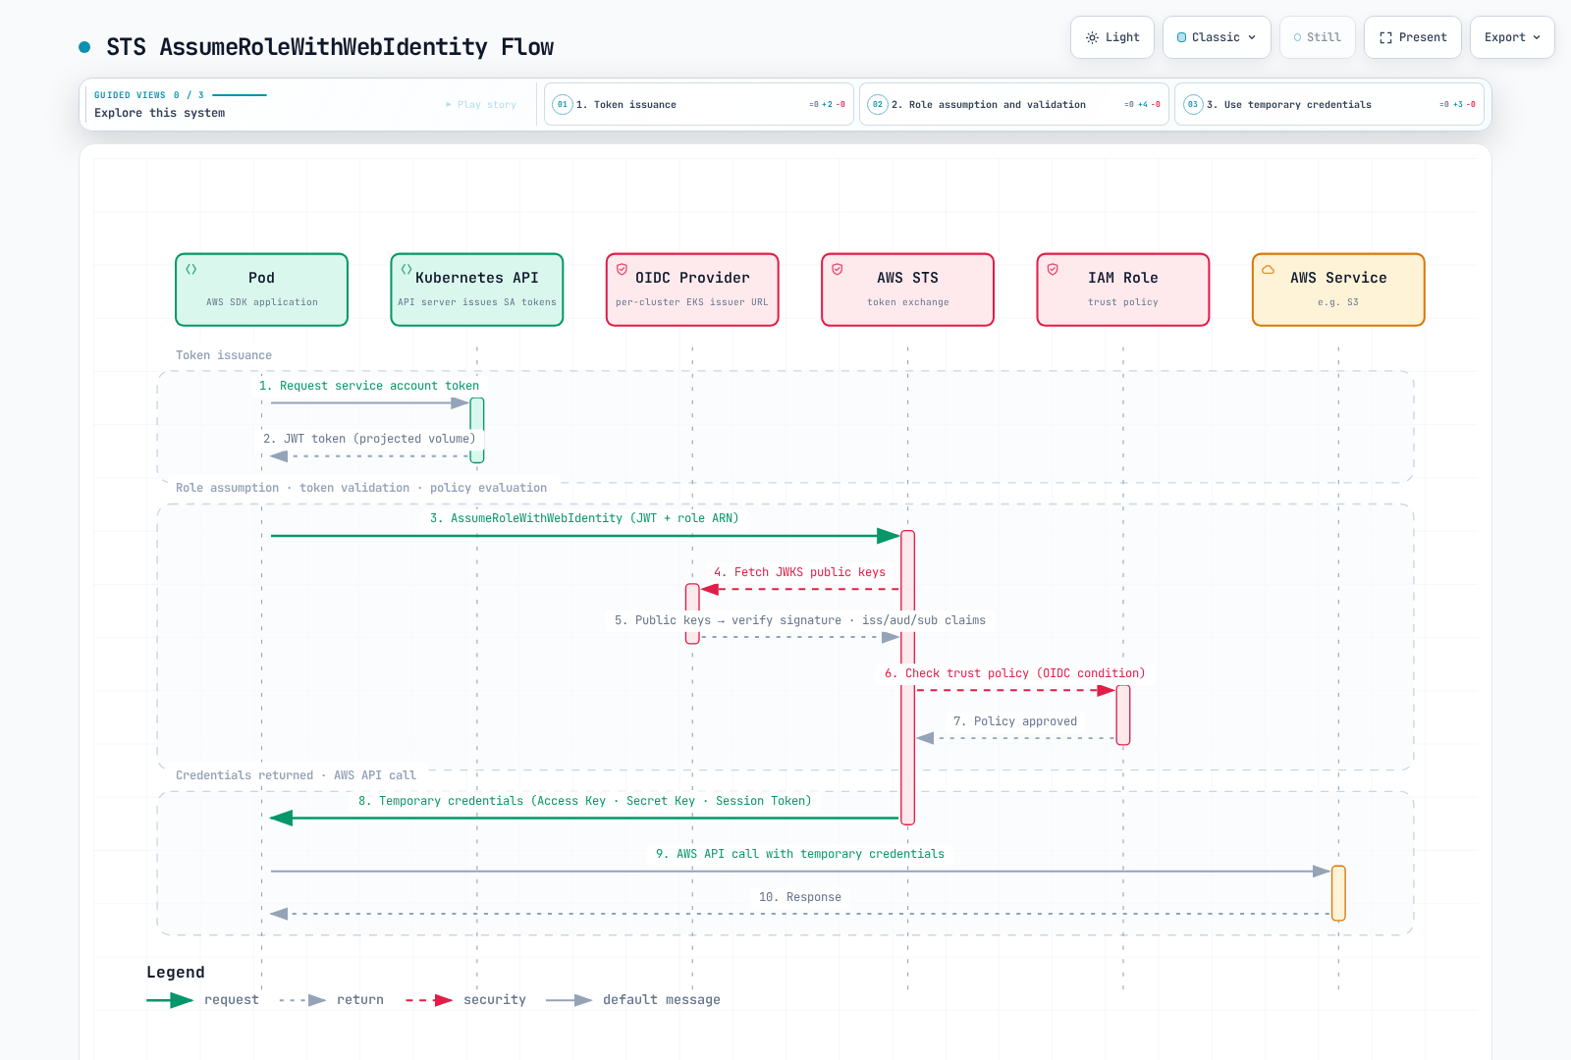Screen dimensions: 1571x1060
Task: Select guided view 2. Role assumption and validation
Action: (x=1014, y=104)
